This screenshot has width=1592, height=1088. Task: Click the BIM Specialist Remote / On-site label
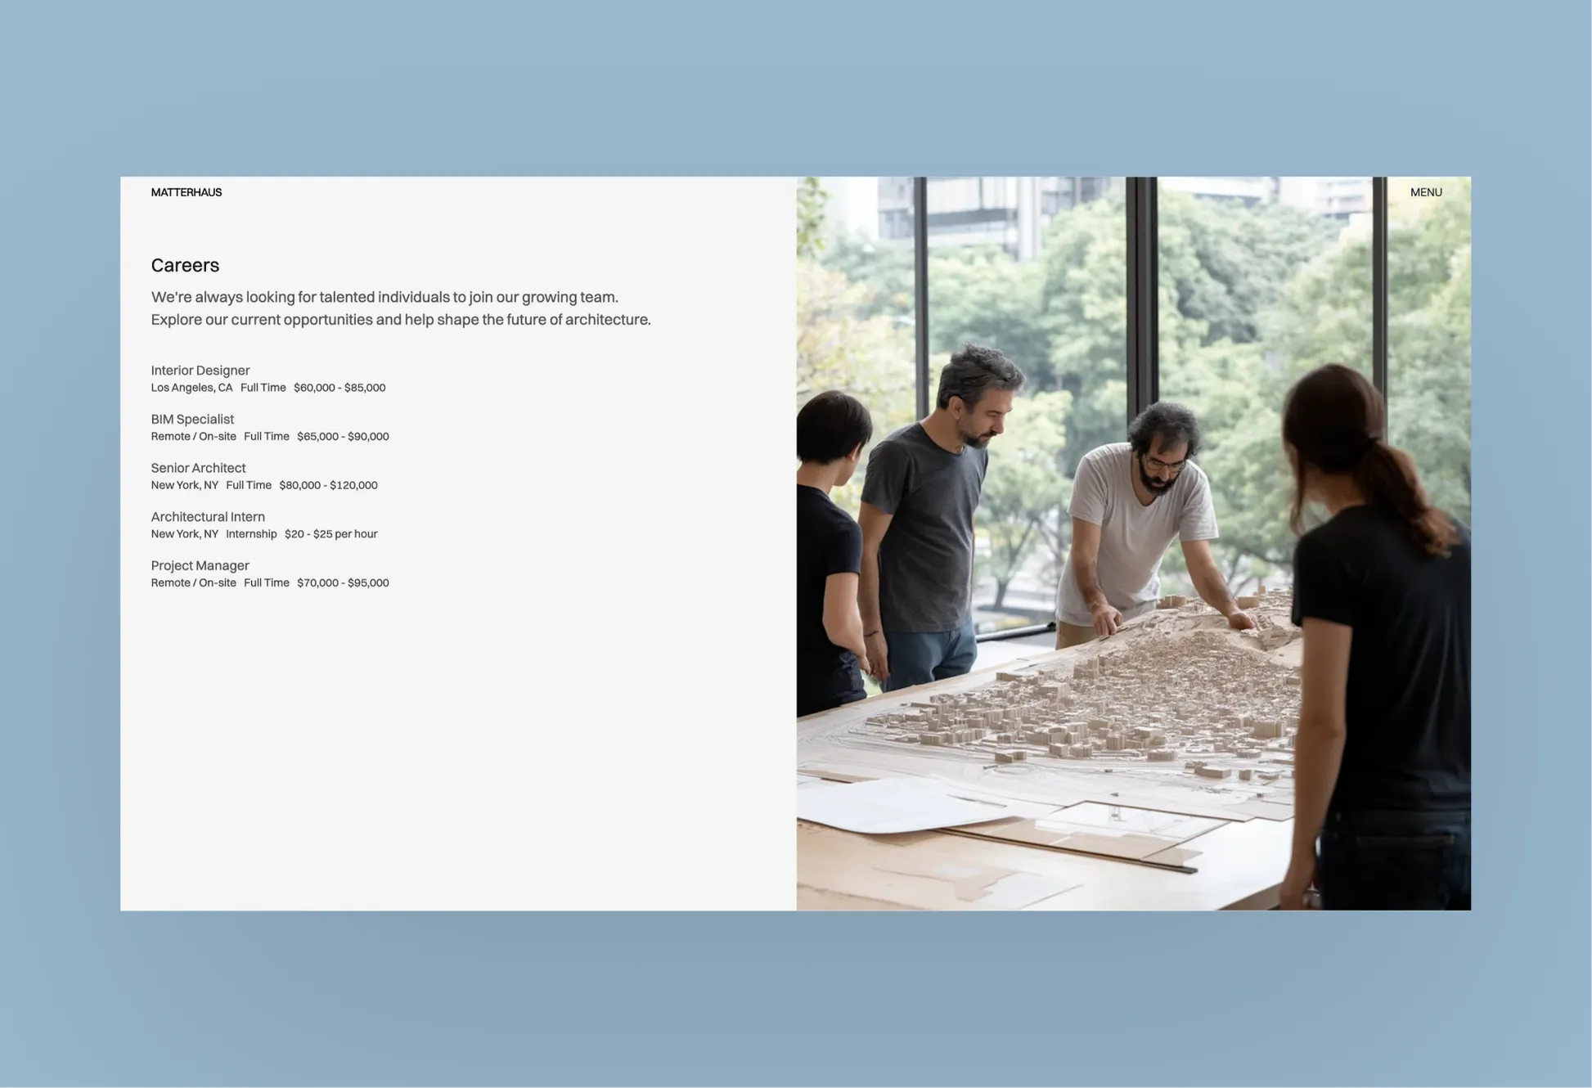click(193, 437)
